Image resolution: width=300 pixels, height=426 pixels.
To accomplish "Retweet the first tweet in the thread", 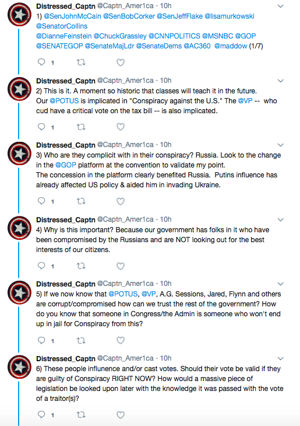I will 81,62.
